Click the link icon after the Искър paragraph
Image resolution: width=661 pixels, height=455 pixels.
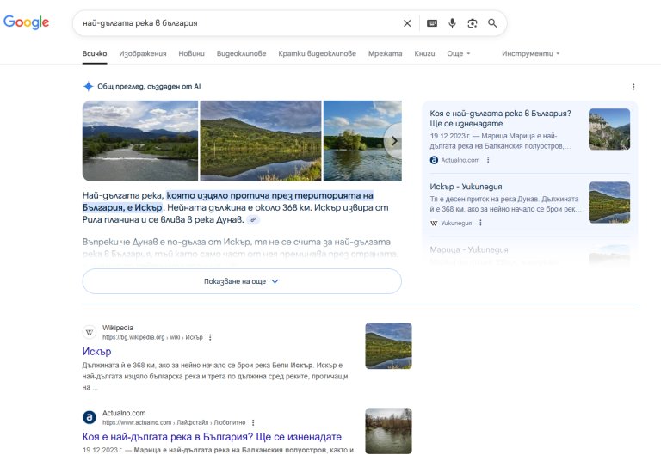pos(253,220)
